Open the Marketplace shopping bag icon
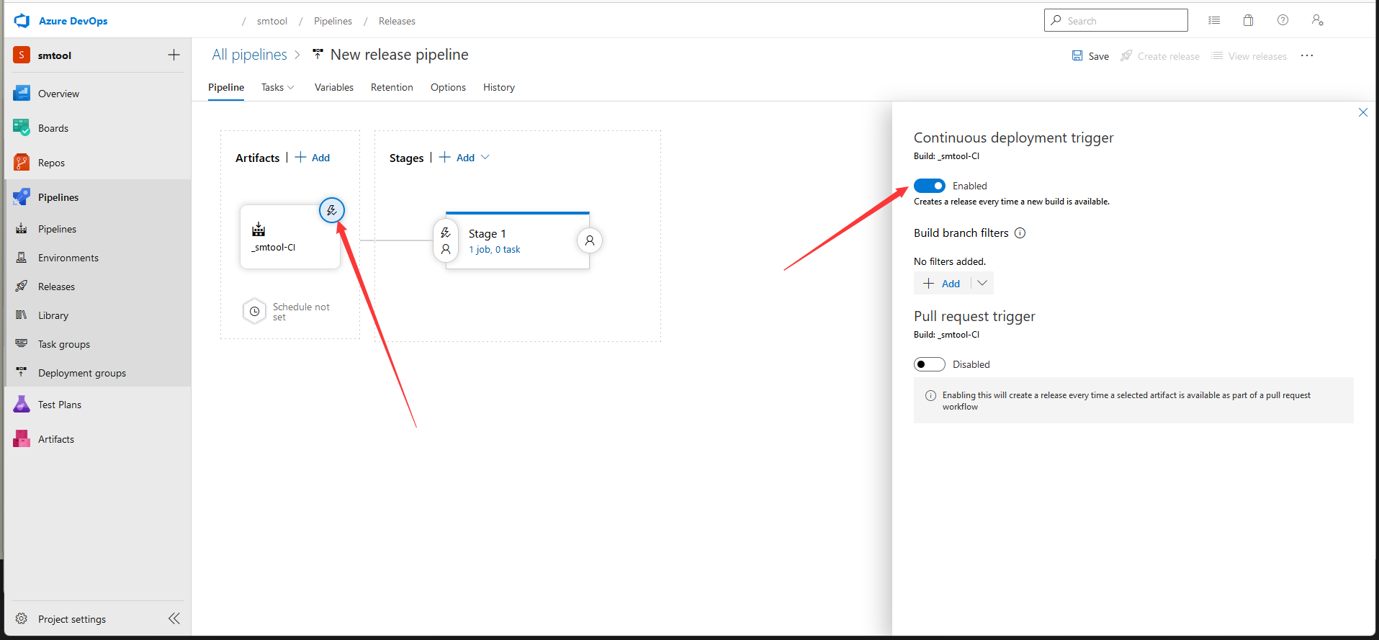The height and width of the screenshot is (640, 1379). [x=1248, y=20]
